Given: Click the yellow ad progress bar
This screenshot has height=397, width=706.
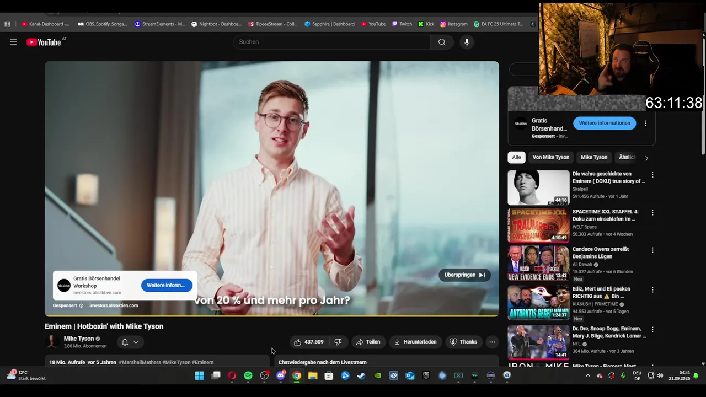Looking at the screenshot, I should 272,316.
